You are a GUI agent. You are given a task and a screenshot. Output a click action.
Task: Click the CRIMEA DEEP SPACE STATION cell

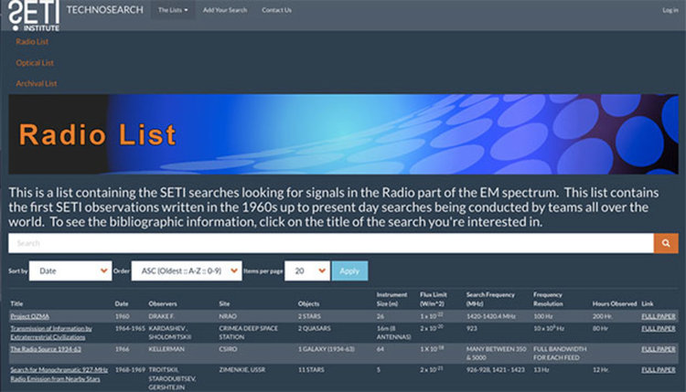tap(249, 333)
